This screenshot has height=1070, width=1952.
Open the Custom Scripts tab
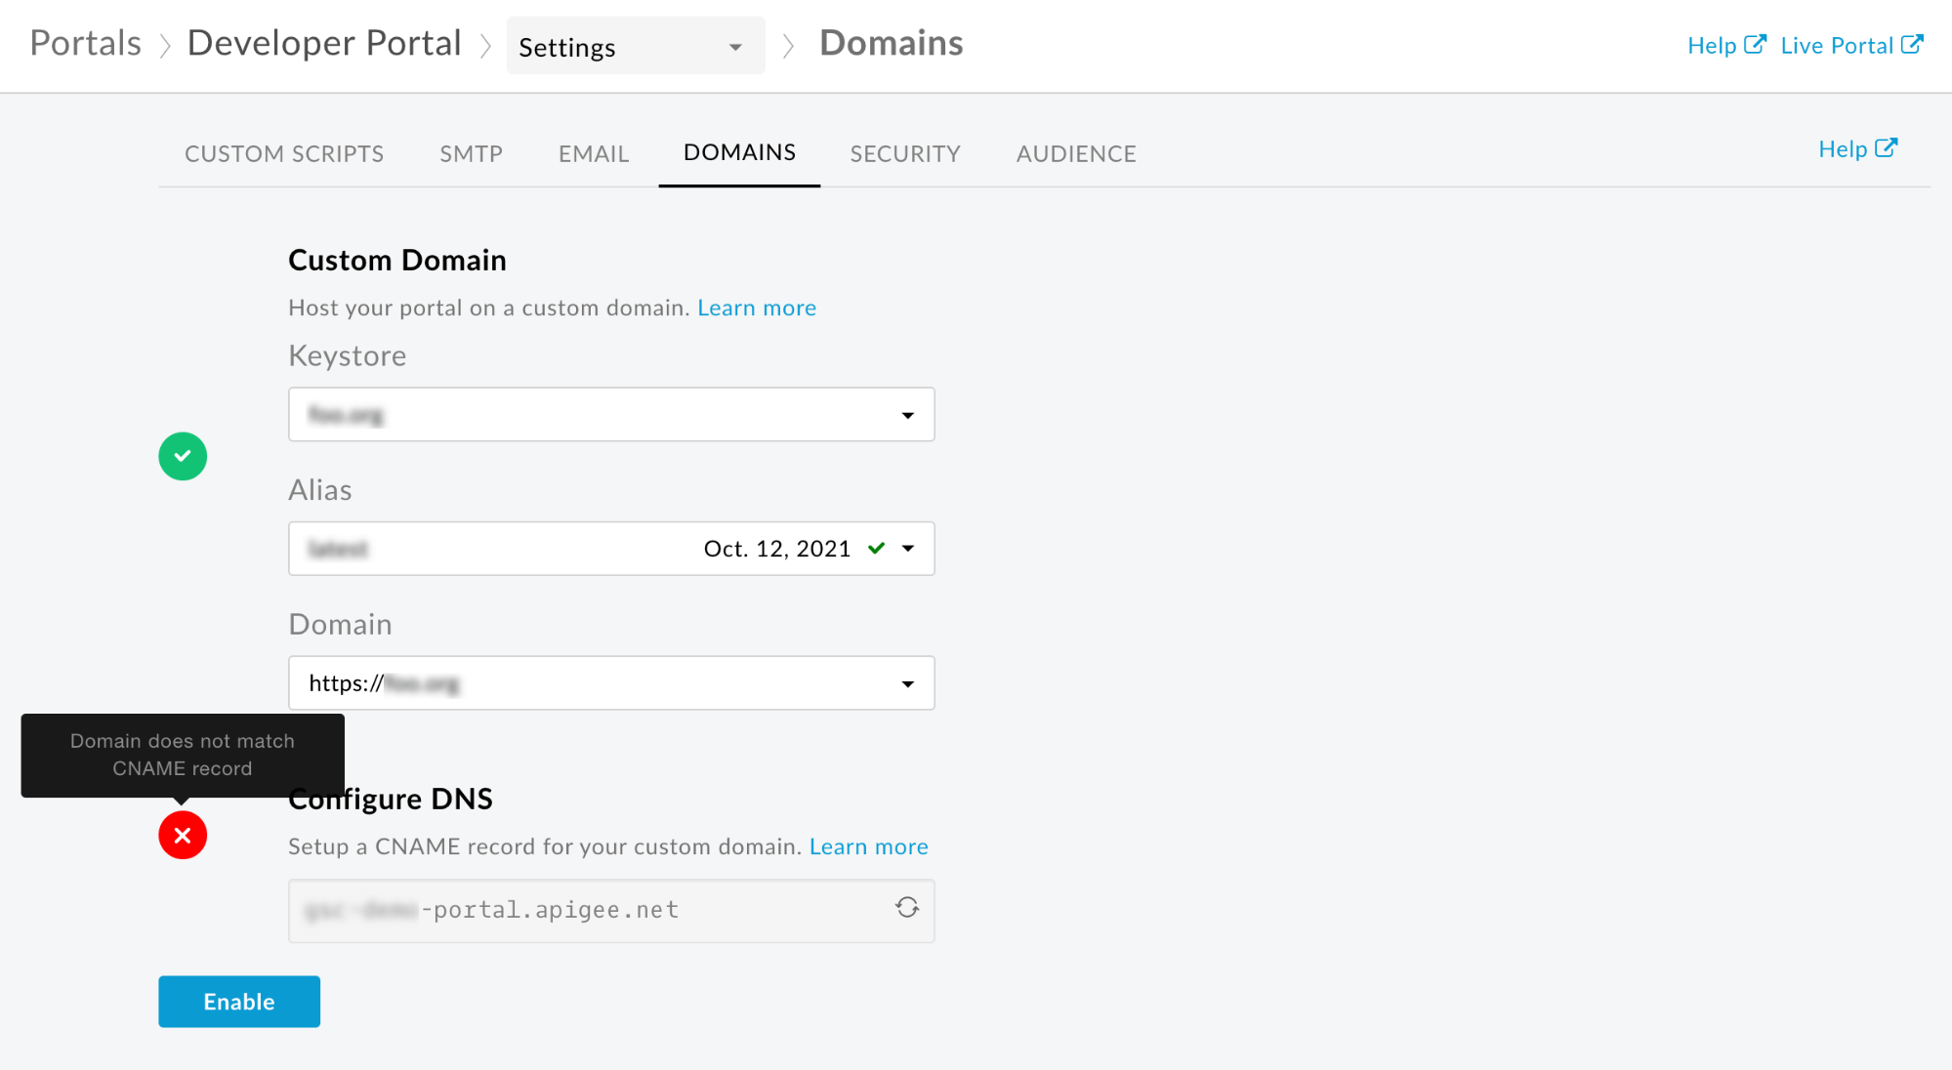(284, 154)
